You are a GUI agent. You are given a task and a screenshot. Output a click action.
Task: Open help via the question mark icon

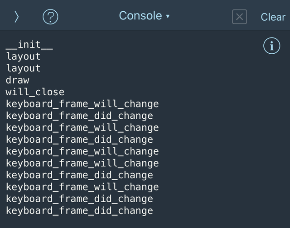pyautogui.click(x=50, y=17)
